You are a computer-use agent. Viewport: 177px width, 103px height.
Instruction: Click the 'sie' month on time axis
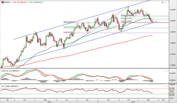pyautogui.click(x=8, y=100)
